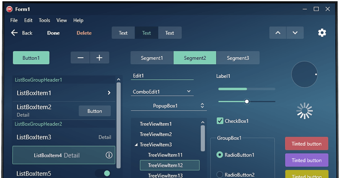Collapse the TreeViewItem3 node
This screenshot has width=340, height=178.
point(136,145)
